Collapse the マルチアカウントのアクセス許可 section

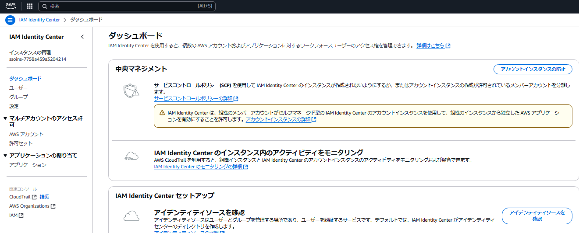tap(5, 118)
